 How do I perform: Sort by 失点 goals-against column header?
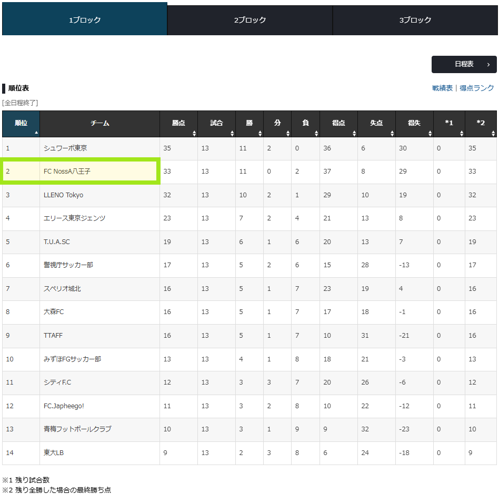tap(376, 124)
